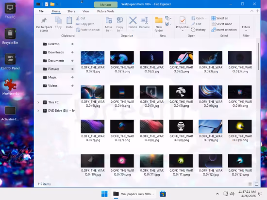The width and height of the screenshot is (267, 200).
Task: Click Invert selection command
Action: point(224,30)
